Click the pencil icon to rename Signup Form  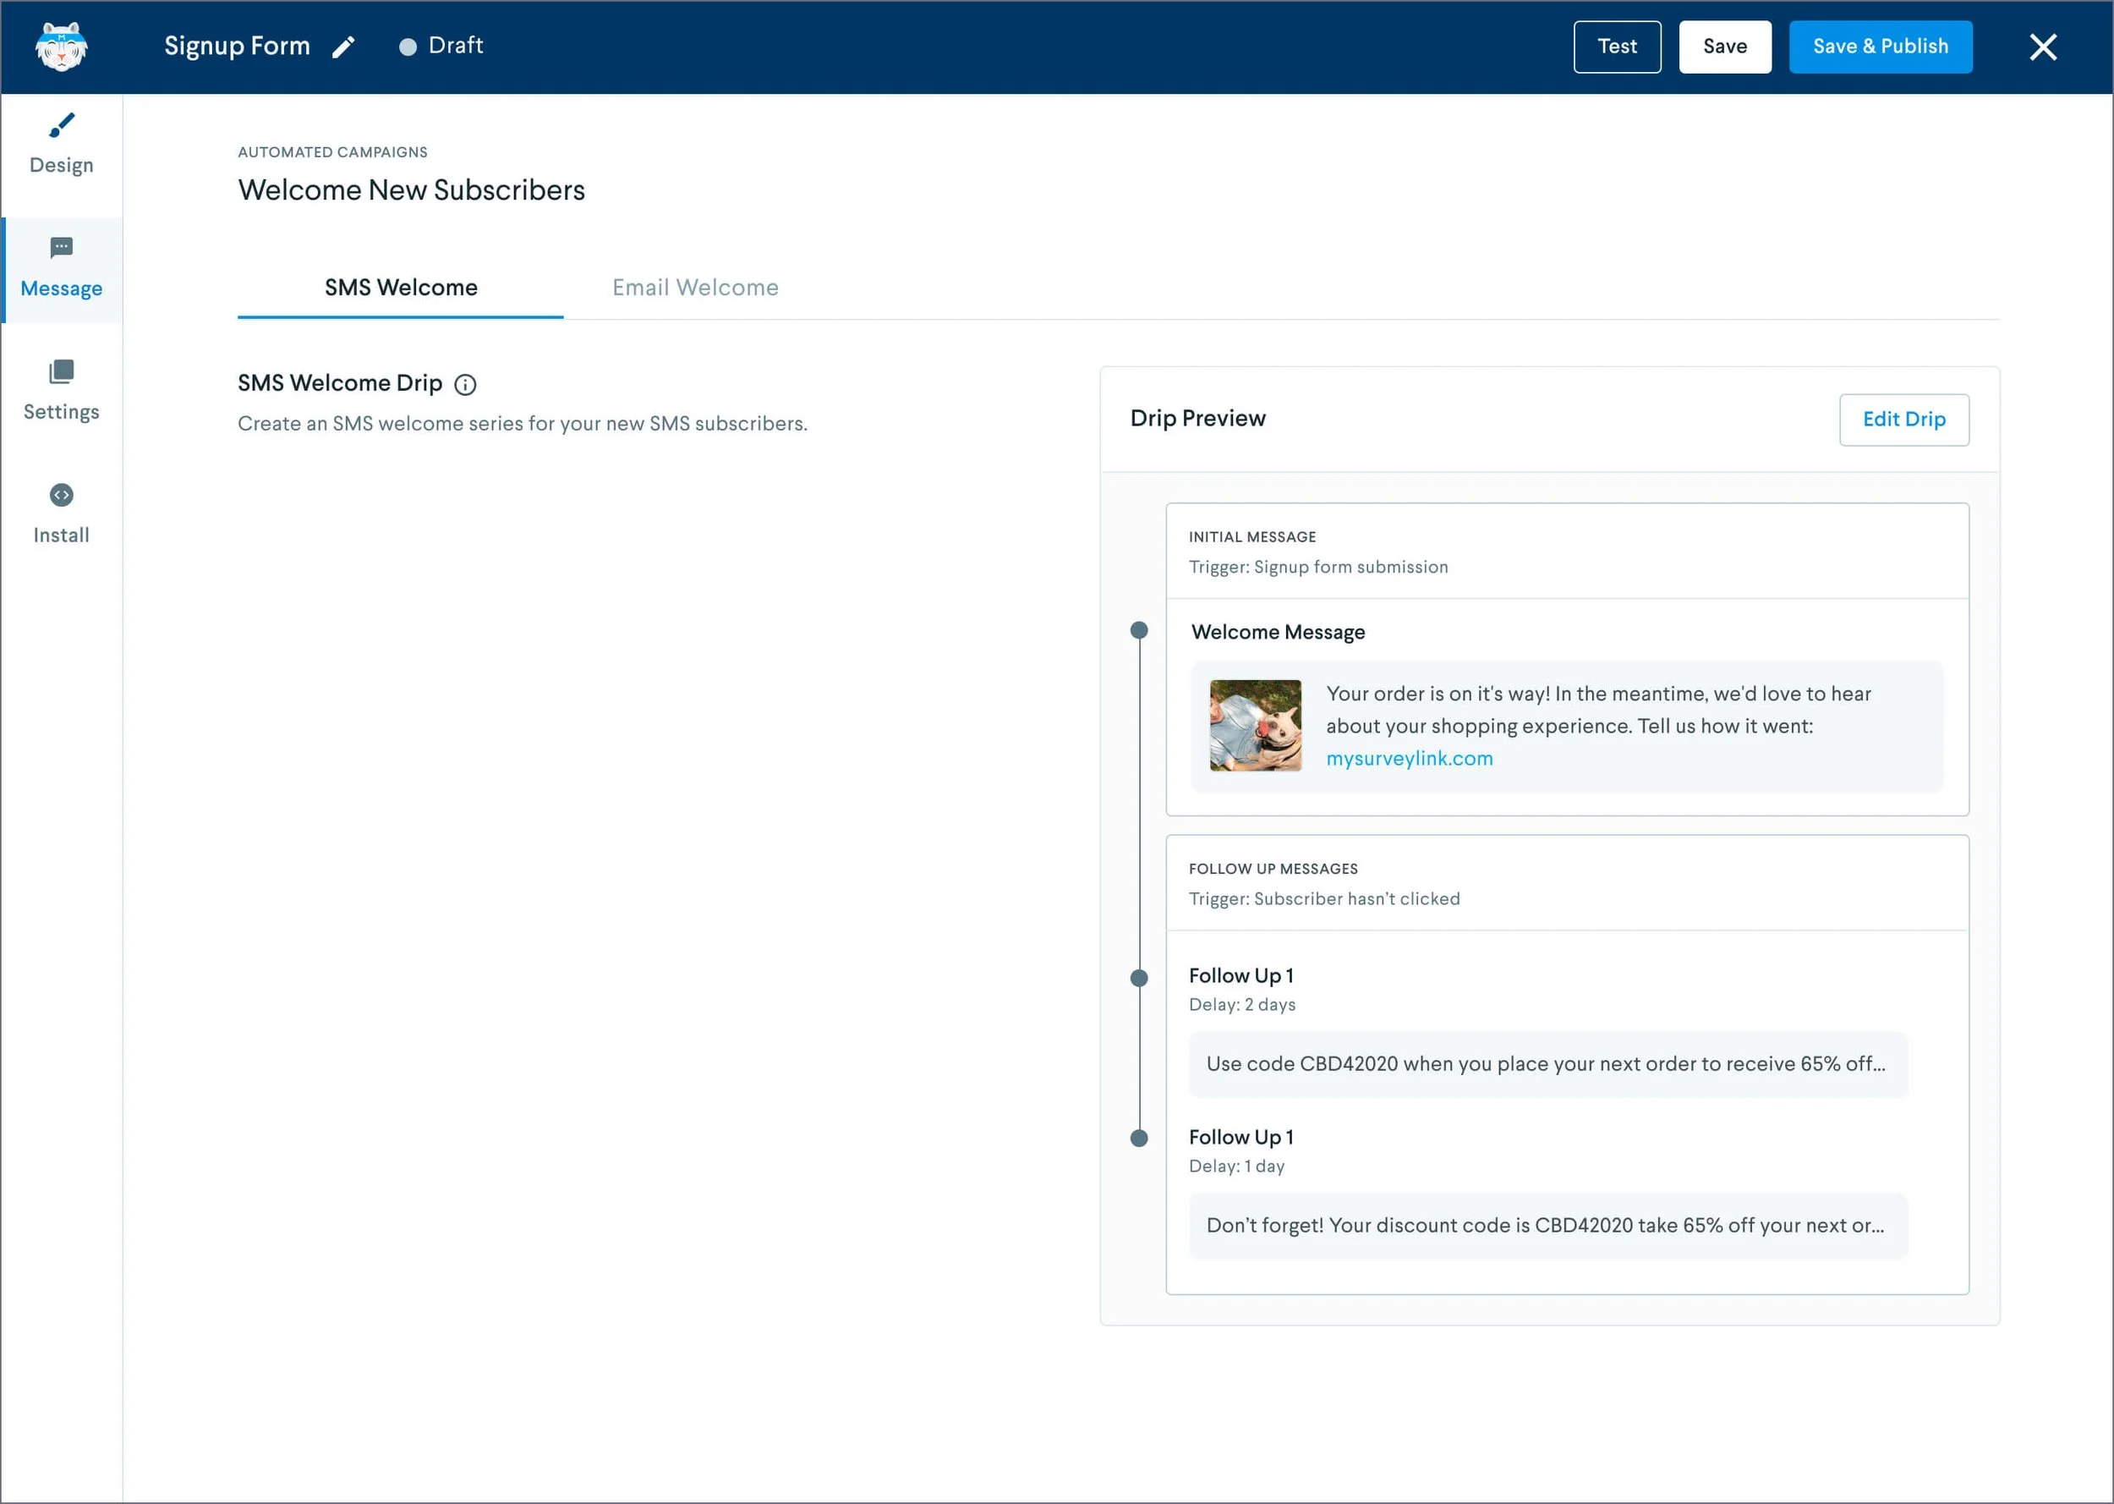343,47
